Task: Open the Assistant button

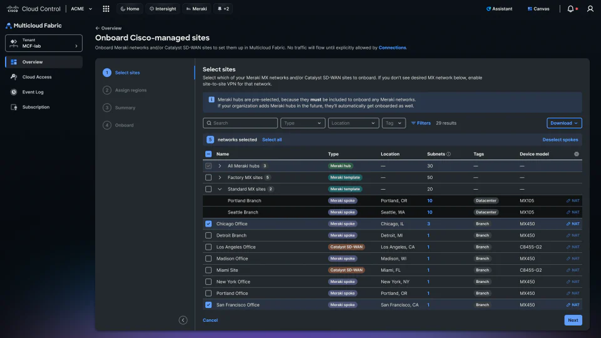Action: (x=499, y=9)
